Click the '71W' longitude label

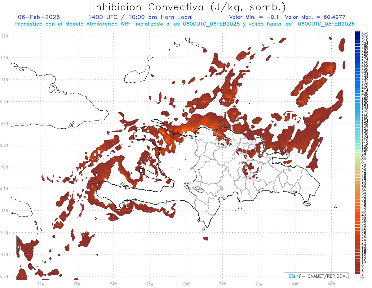(222, 283)
